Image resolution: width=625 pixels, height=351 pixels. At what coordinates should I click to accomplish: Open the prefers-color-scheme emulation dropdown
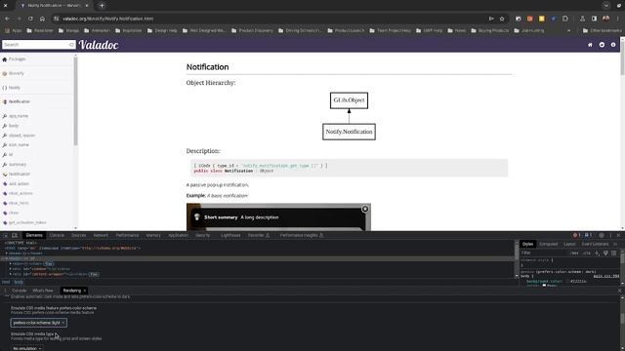tap(39, 323)
